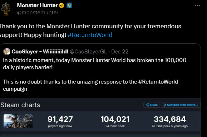This screenshot has height=137, width=207.
Task: Open the blue #ReturntoWorld hashtag link
Action: coord(90,35)
